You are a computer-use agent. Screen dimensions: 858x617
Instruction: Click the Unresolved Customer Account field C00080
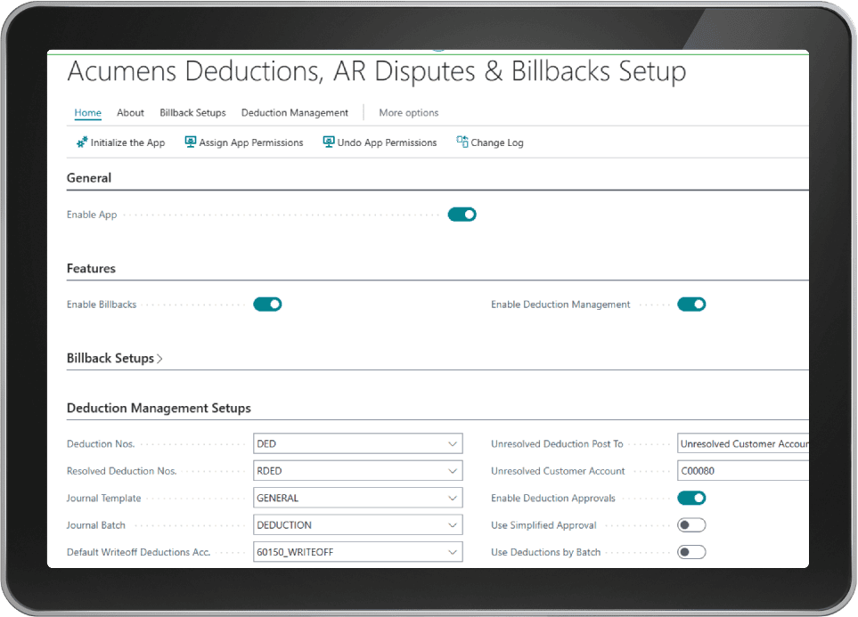pos(742,471)
